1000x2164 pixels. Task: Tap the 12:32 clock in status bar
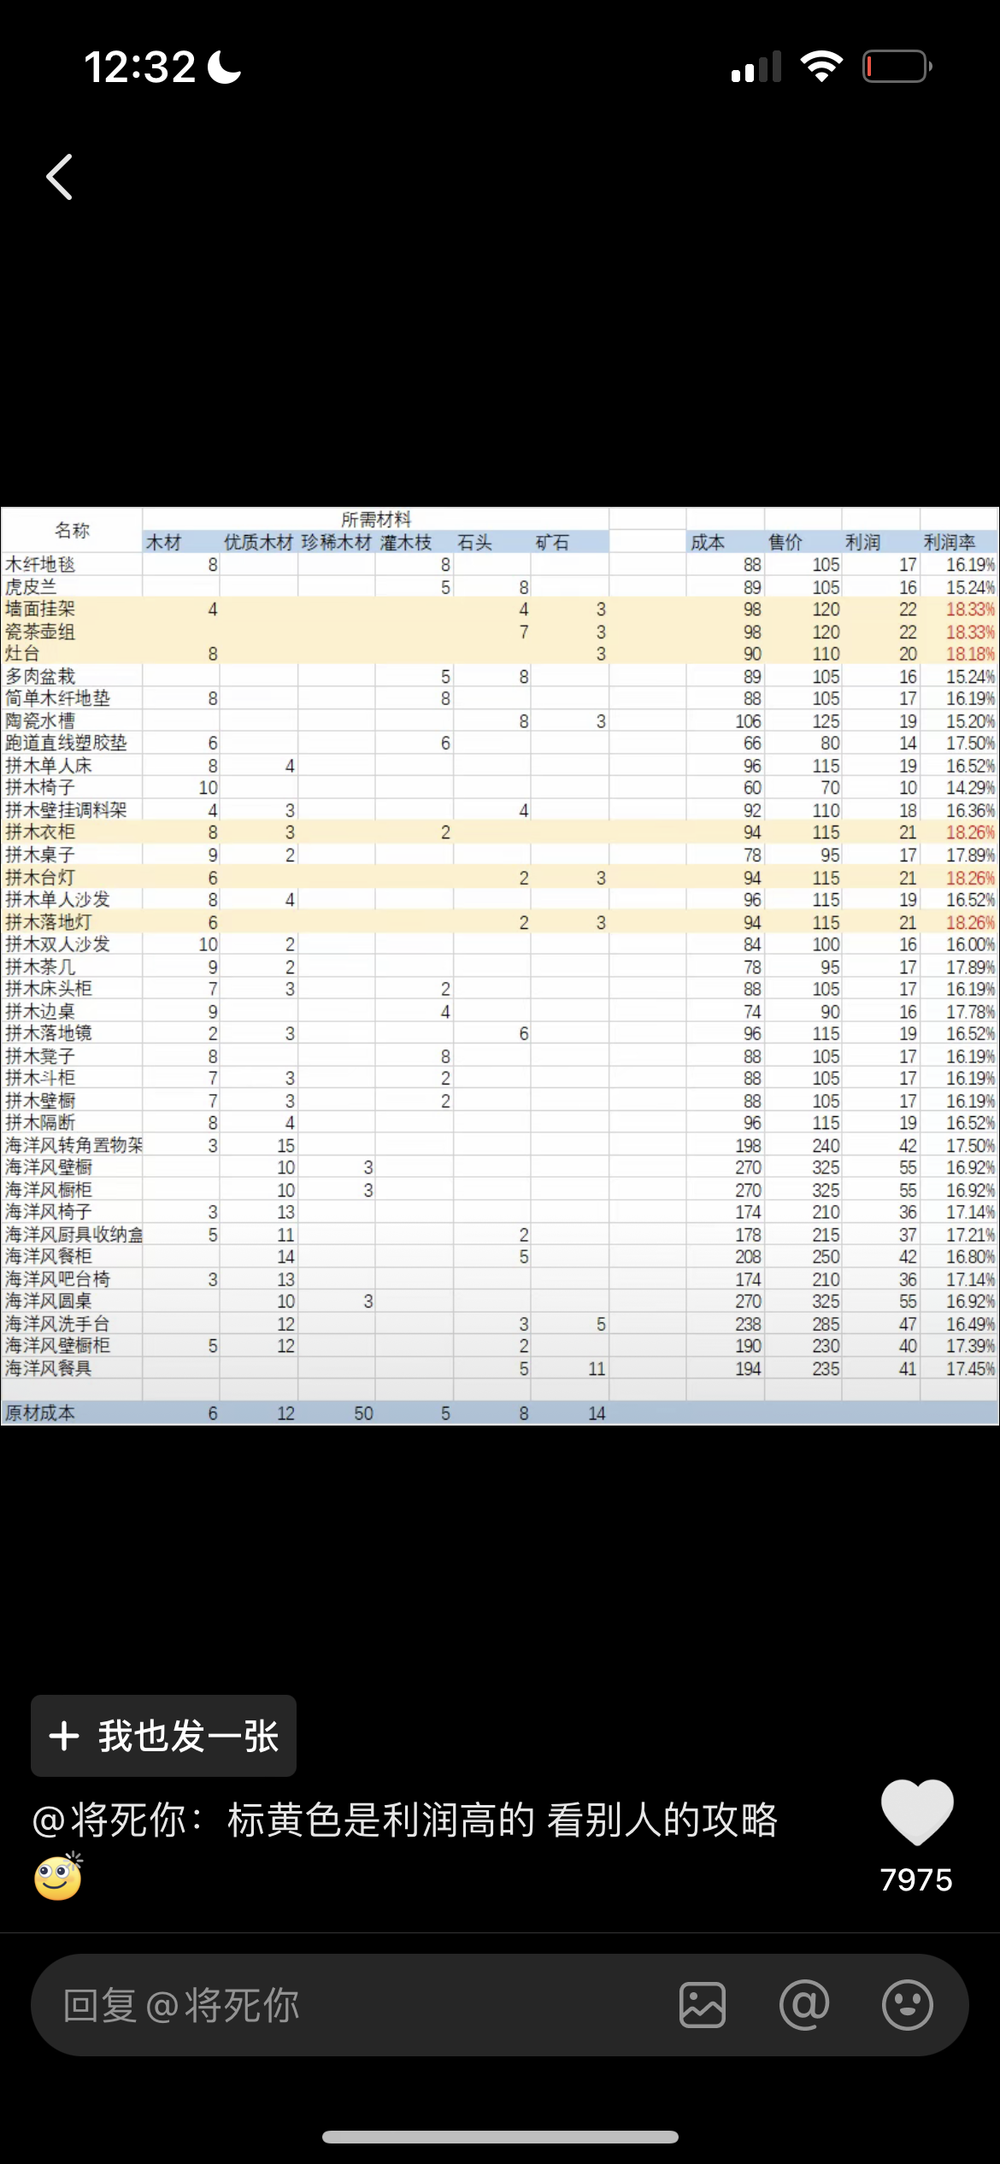click(x=140, y=67)
